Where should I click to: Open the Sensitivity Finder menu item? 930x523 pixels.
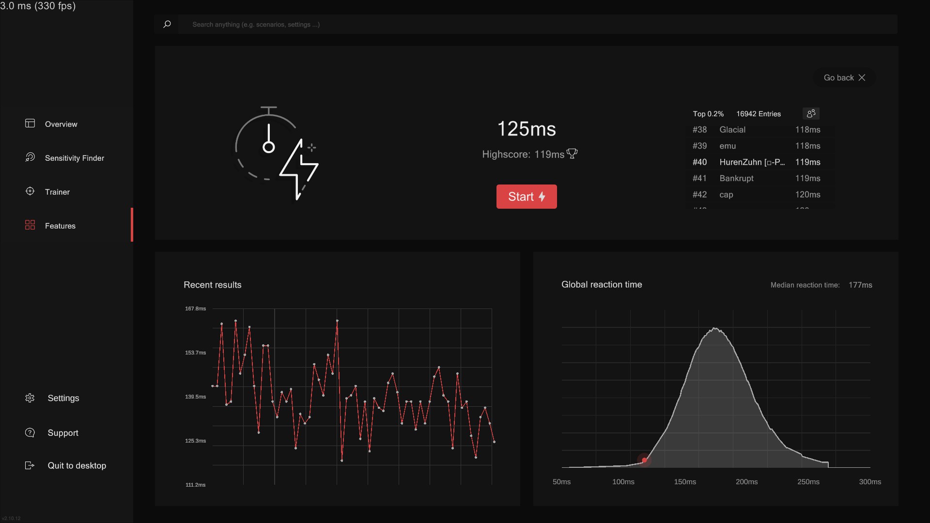click(x=74, y=158)
